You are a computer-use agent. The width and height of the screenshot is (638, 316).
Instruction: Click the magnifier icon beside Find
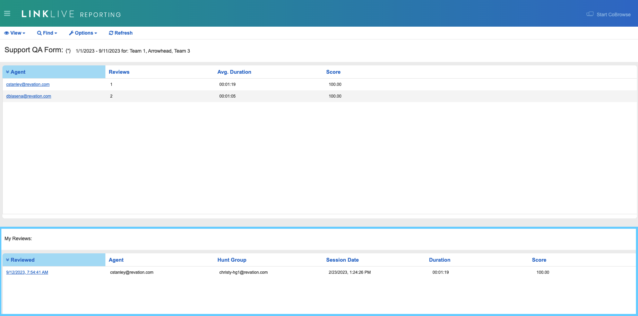click(x=39, y=33)
